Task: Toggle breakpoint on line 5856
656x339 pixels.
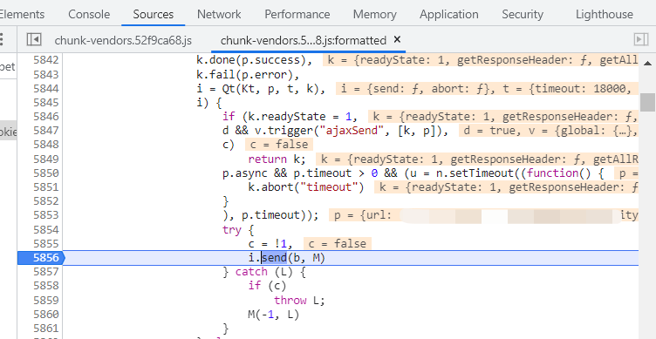Action: 40,258
